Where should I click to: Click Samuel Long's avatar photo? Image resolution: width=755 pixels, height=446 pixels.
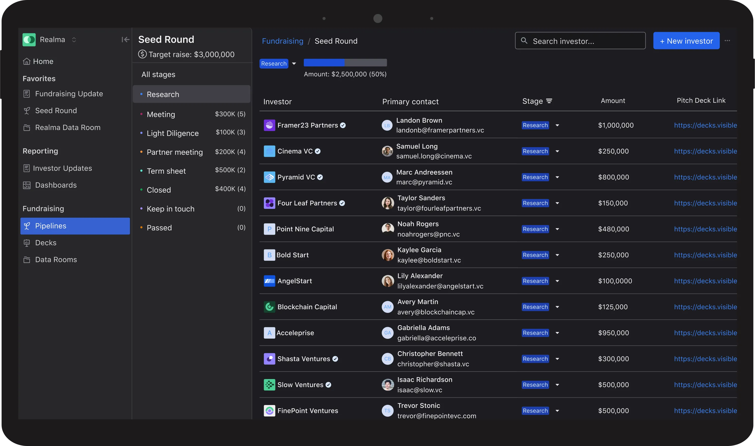tap(387, 151)
